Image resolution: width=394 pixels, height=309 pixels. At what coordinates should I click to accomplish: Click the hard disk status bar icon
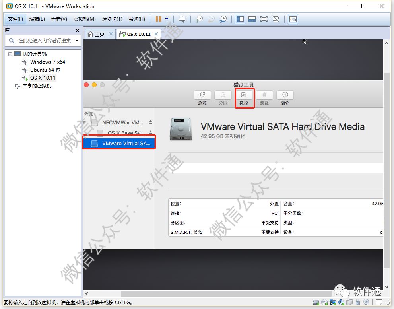point(316,302)
